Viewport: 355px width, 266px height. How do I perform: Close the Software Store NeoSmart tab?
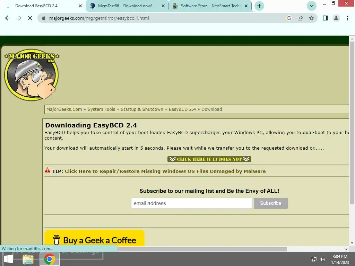[246, 6]
